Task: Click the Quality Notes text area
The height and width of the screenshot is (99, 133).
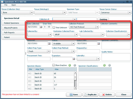Action: coord(116,57)
